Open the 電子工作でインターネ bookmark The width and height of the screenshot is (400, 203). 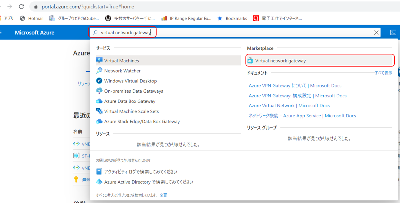pos(278,18)
